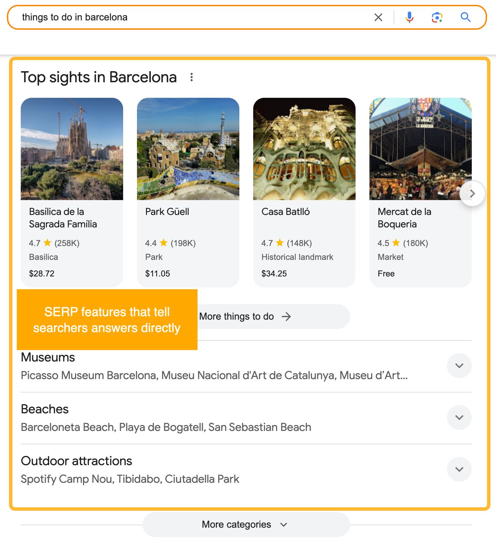The height and width of the screenshot is (546, 496).
Task: Click the arrow inside More things to do
Action: pyautogui.click(x=286, y=316)
